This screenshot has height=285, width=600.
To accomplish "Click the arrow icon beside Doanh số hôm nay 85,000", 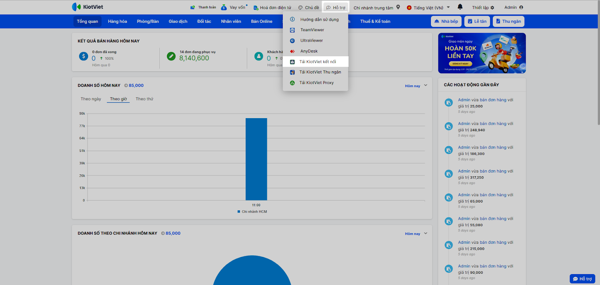I will coord(126,85).
